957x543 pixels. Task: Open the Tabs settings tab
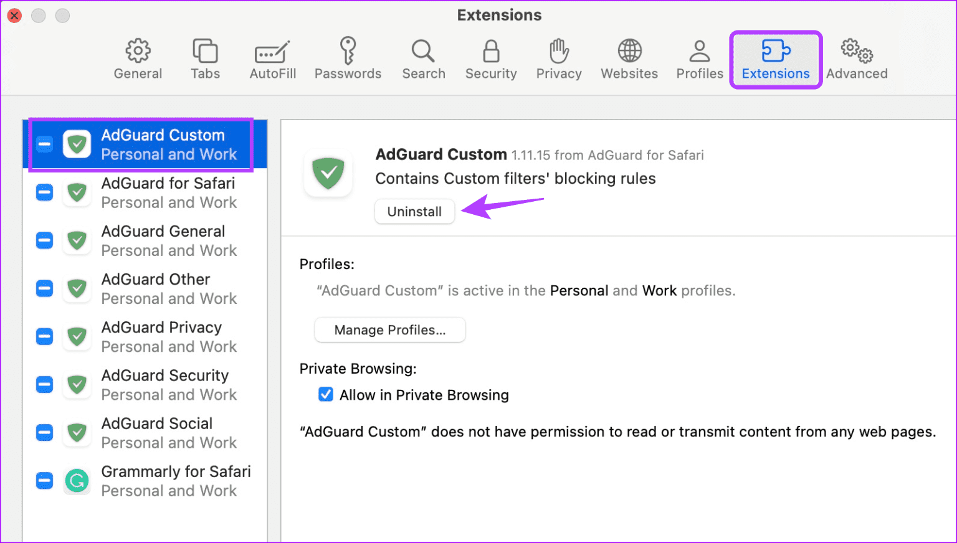tap(205, 58)
